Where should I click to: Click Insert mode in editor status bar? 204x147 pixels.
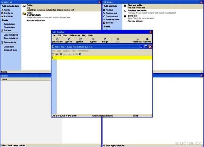point(135,116)
